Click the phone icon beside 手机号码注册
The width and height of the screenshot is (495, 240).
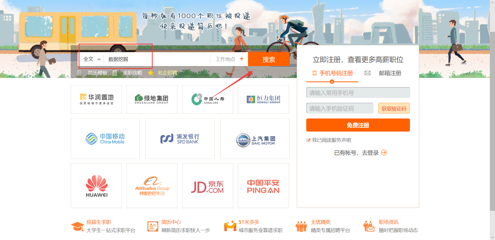point(315,73)
